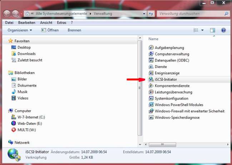Click the Verwaltung breadcrumb in address bar
The height and width of the screenshot is (165, 232).
pos(103,14)
